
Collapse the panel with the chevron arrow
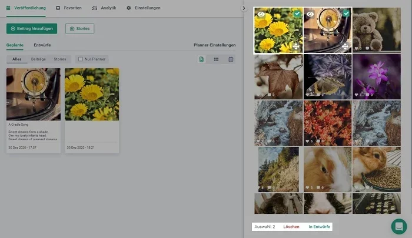tap(244, 8)
